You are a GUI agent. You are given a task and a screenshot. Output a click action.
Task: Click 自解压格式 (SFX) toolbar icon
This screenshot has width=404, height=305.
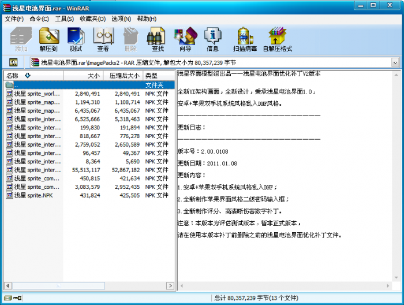click(x=278, y=39)
